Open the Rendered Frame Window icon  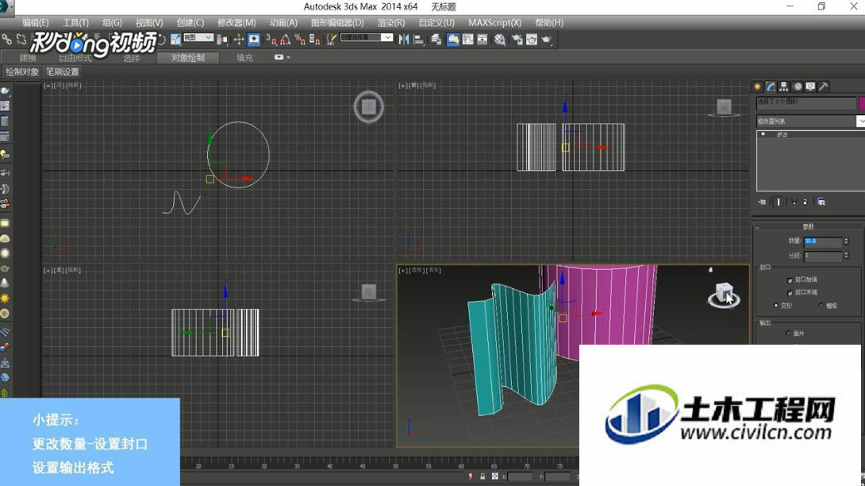tap(531, 39)
